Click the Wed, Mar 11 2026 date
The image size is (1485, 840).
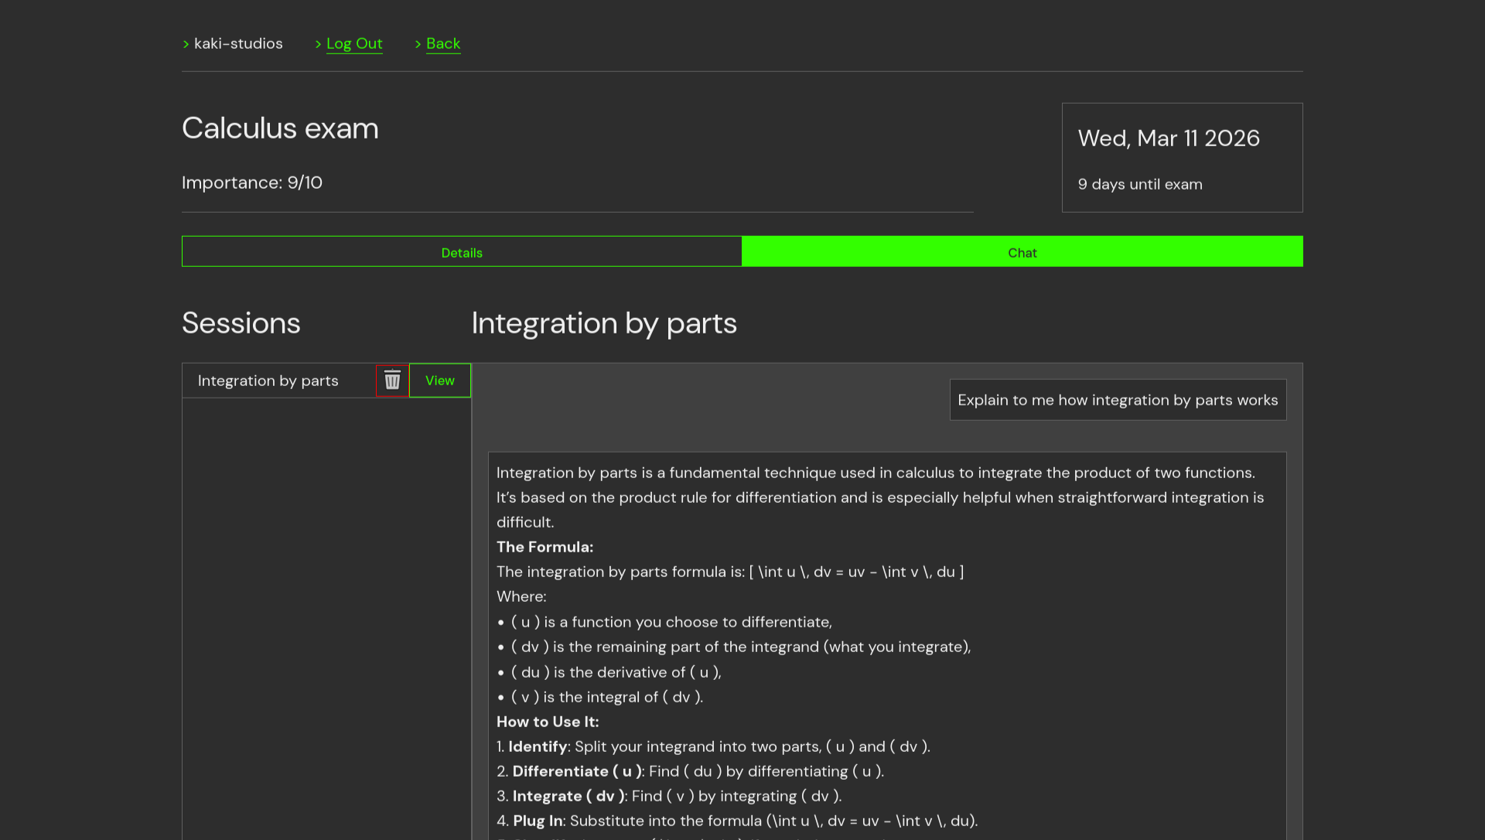coord(1169,138)
